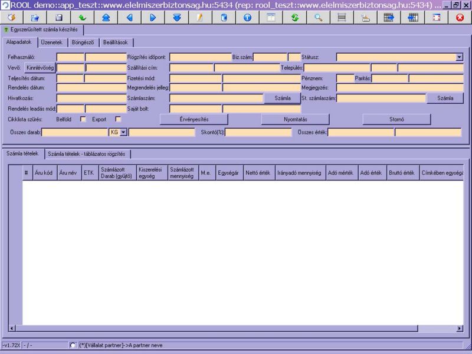Image resolution: width=472 pixels, height=354 pixels.
Task: Click the magnifying glass search icon
Action: (318, 17)
